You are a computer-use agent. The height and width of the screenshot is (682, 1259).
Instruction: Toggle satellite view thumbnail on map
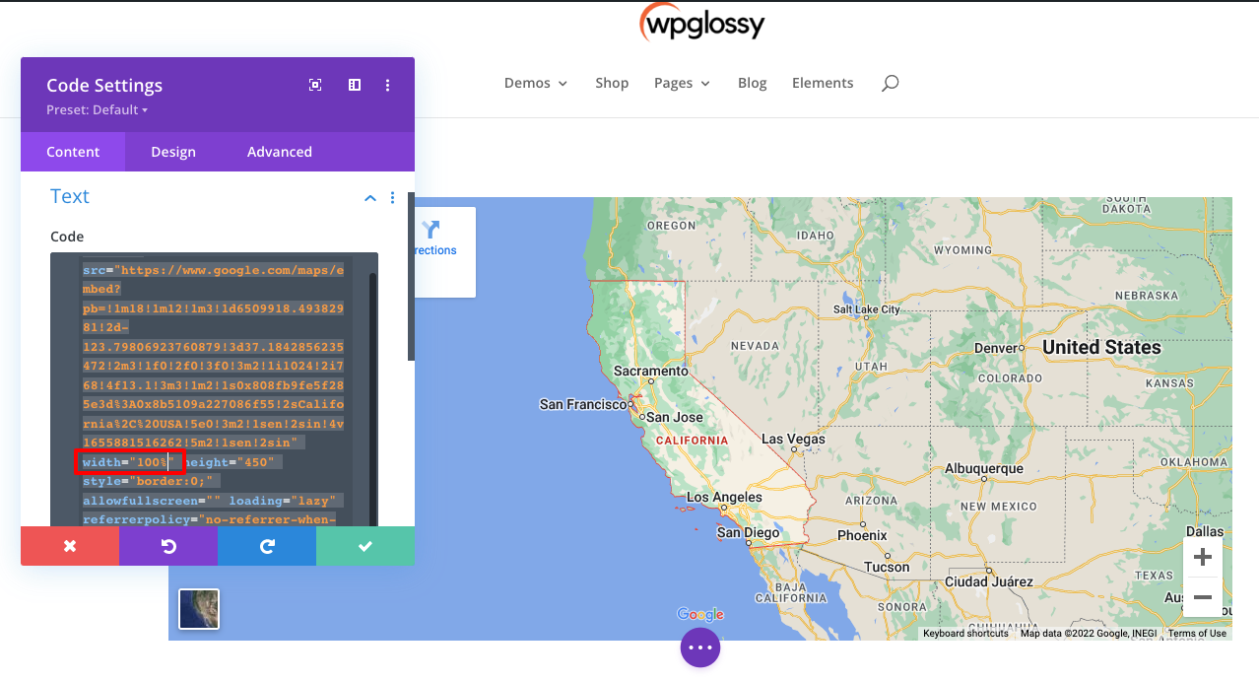(x=199, y=609)
